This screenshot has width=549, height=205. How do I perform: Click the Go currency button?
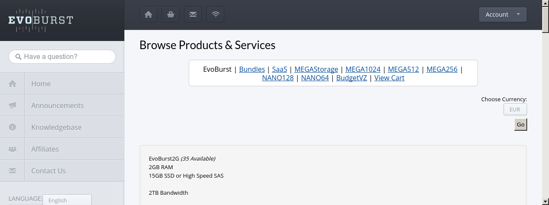point(521,124)
